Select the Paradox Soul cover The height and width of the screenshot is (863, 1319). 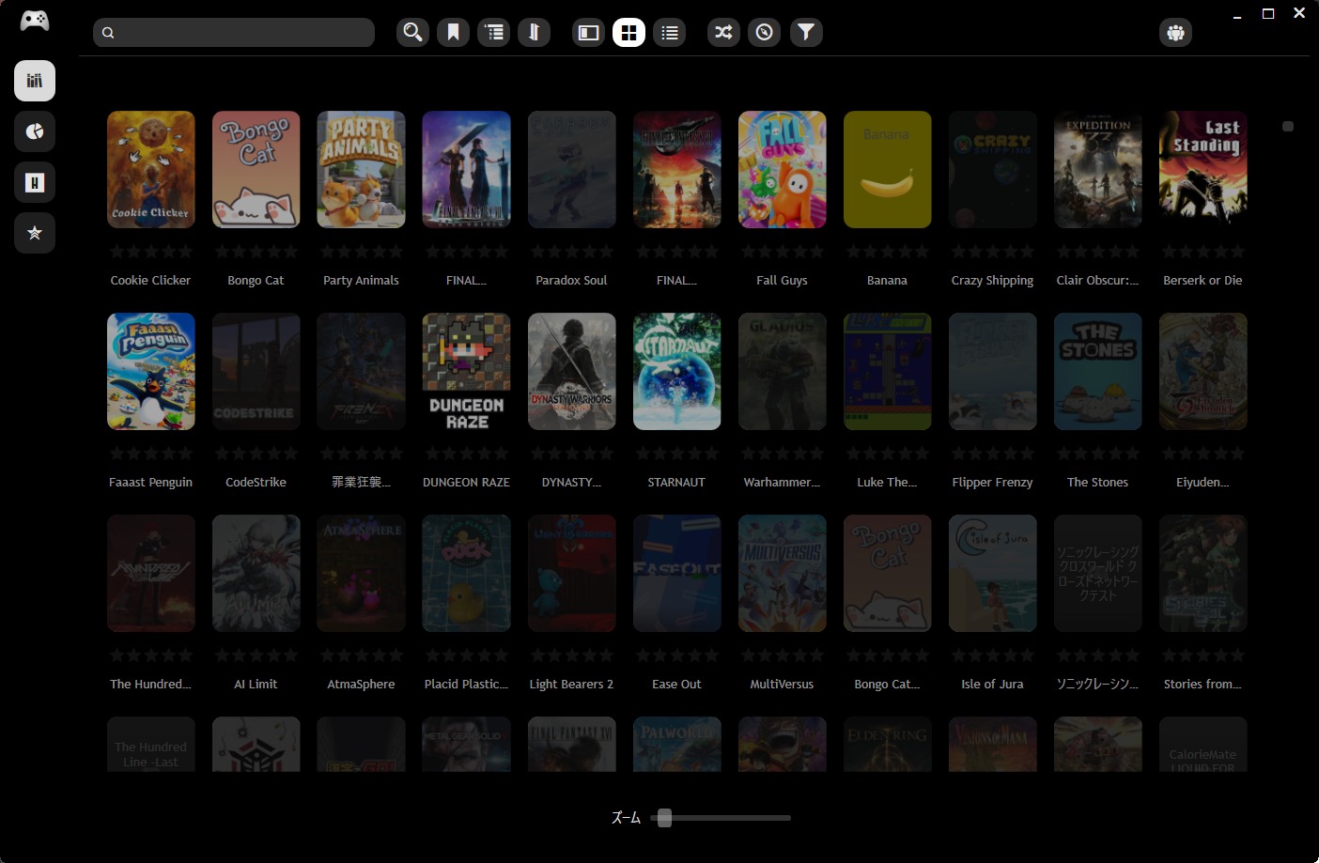click(571, 170)
